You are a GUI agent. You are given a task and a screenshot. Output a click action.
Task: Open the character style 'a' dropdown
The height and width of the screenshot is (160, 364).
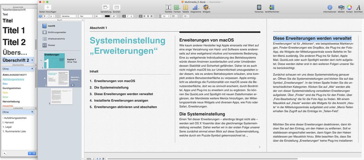(52, 16)
